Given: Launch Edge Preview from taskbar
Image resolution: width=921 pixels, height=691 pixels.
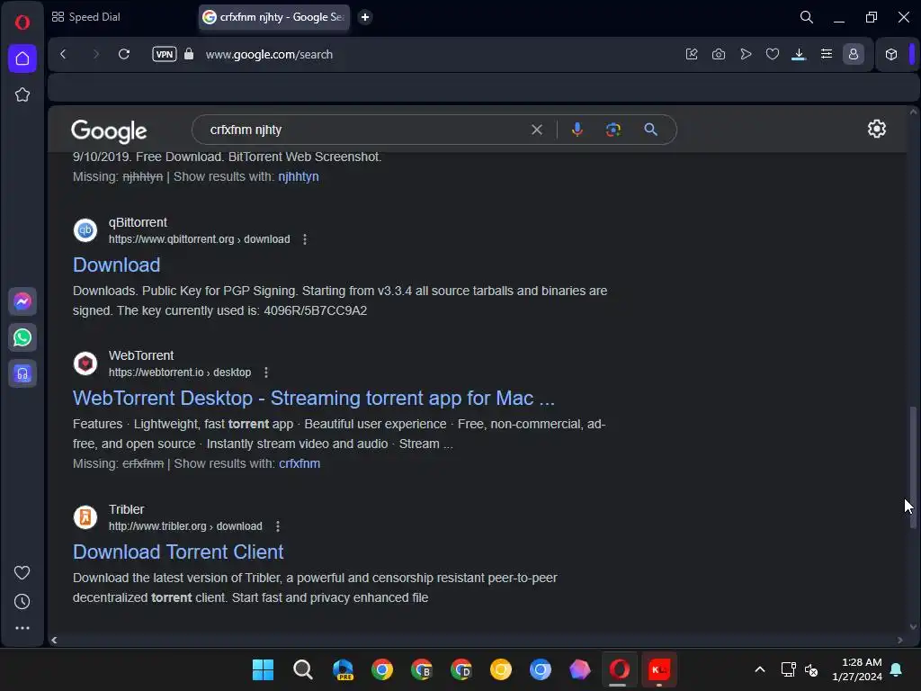Looking at the screenshot, I should coord(343,669).
